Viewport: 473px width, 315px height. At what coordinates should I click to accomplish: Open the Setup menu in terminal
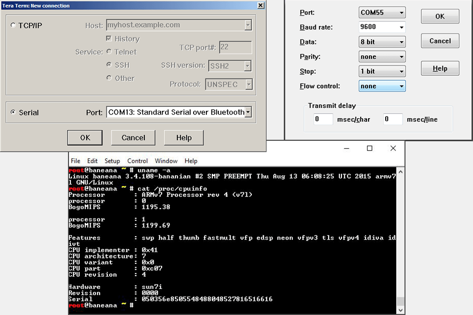coord(112,161)
